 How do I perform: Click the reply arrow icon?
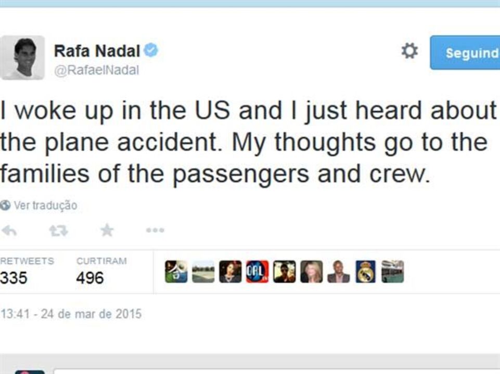pos(9,230)
